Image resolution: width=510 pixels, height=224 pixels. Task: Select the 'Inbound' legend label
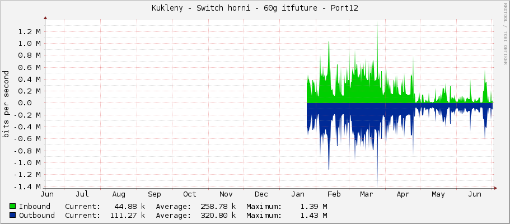(x=35, y=207)
